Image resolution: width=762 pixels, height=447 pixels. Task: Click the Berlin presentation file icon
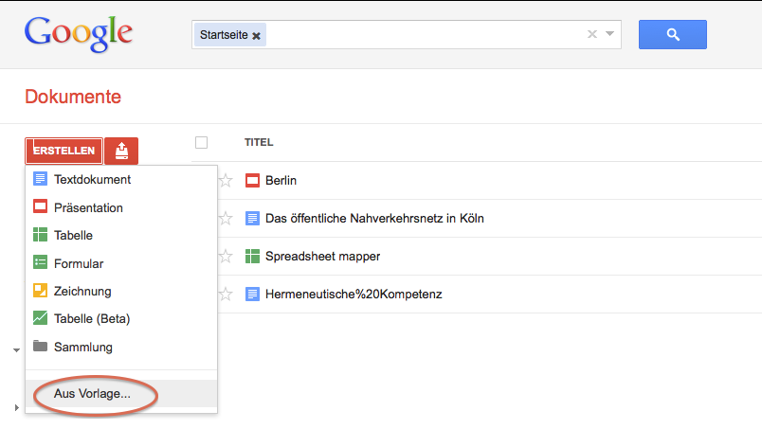[252, 181]
